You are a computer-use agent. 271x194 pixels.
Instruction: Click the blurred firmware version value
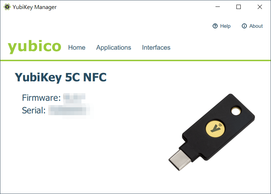(x=74, y=98)
